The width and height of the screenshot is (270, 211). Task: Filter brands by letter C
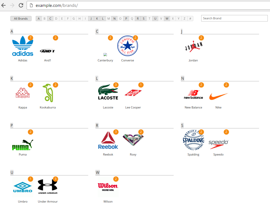pyautogui.click(x=50, y=18)
